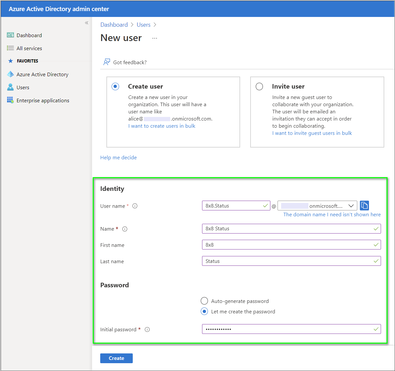395x371 pixels.
Task: Click the Users person icon in sidebar
Action: (10, 87)
